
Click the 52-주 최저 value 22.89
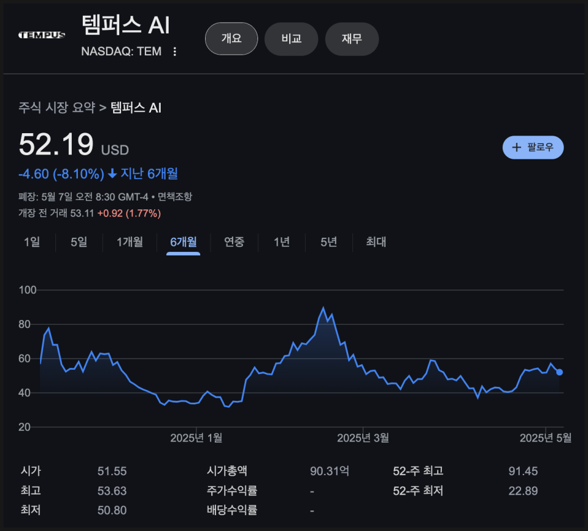pos(523,491)
